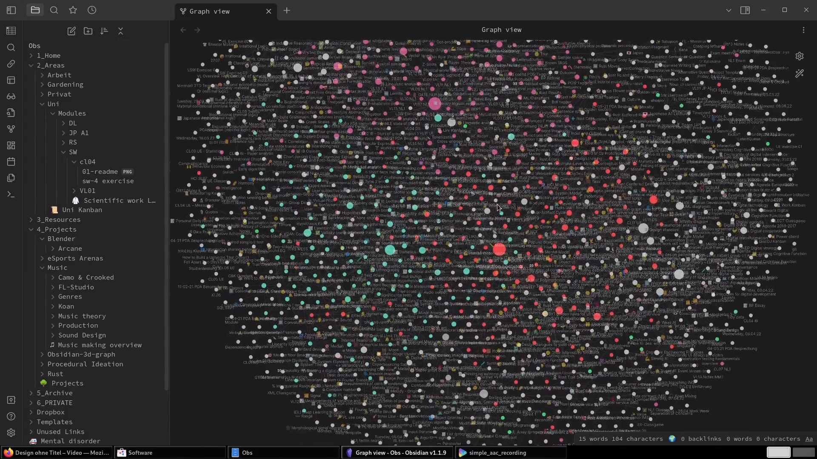Open the Music making overview note
Image resolution: width=817 pixels, height=459 pixels.
click(x=100, y=345)
